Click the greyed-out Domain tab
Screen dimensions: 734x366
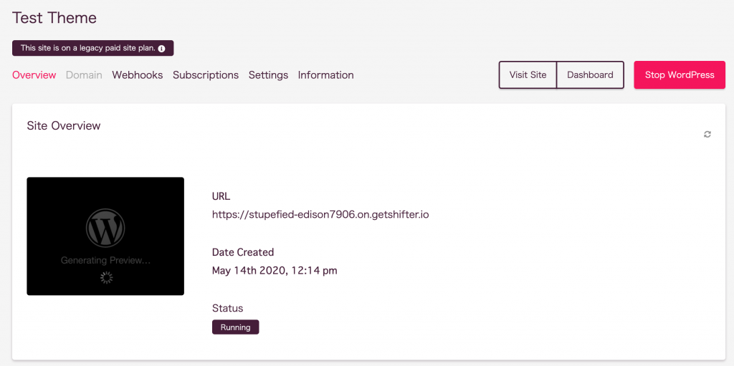click(85, 75)
